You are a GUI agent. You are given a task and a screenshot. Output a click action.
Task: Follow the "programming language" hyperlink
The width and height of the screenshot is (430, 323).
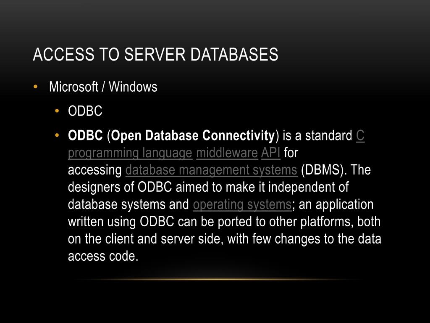tap(130, 153)
